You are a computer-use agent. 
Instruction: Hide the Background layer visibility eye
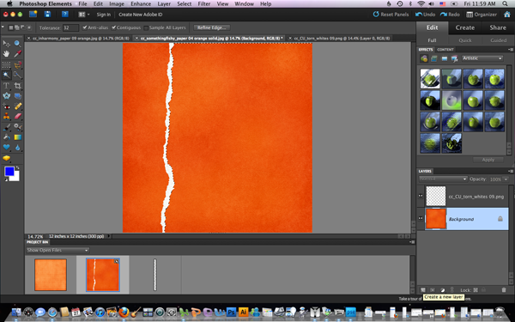point(421,218)
